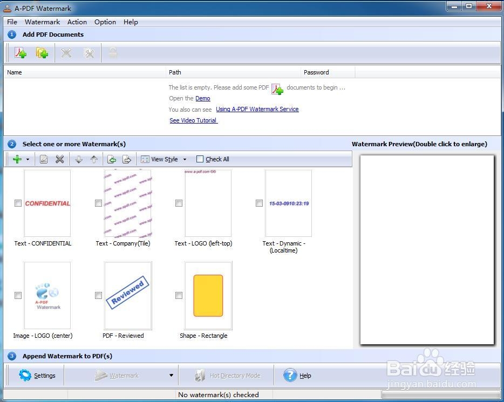This screenshot has height=402, width=504.
Task: Click the Remove selected document icon
Action: click(66, 53)
